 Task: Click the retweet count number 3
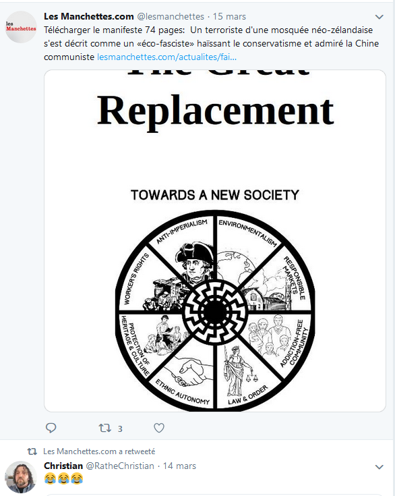(x=120, y=429)
